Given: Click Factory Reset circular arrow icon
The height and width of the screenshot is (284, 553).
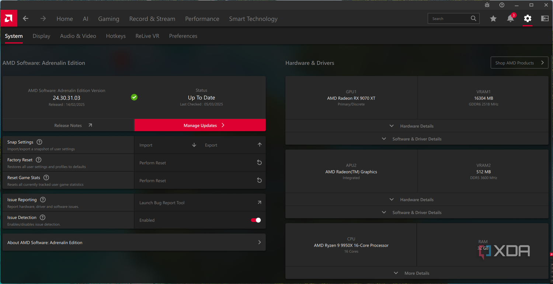Looking at the screenshot, I should pos(260,163).
